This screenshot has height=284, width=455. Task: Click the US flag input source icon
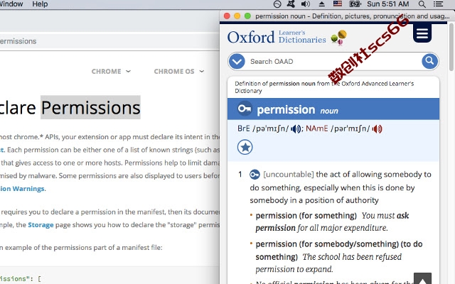coord(338,4)
